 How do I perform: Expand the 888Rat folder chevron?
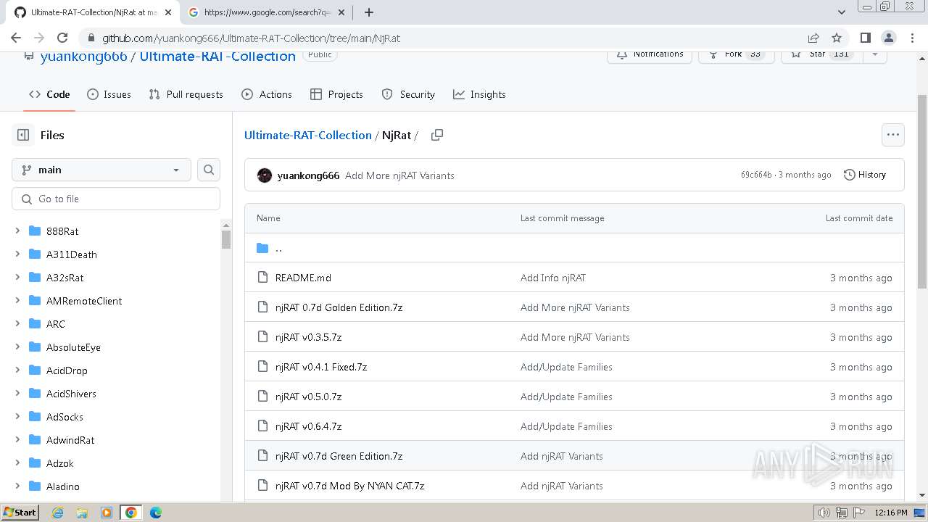pos(17,231)
